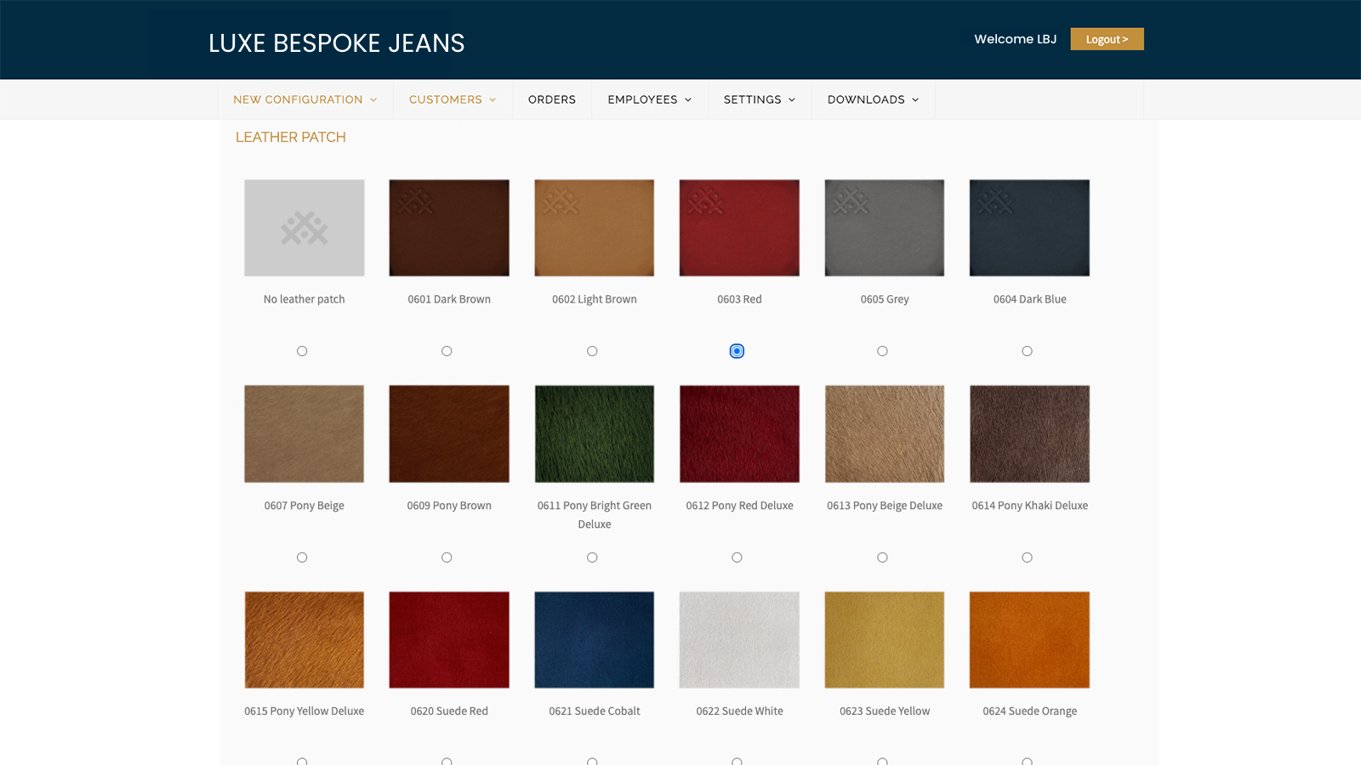
Task: Click the 0624 Suede Orange swatch image
Action: [1029, 639]
